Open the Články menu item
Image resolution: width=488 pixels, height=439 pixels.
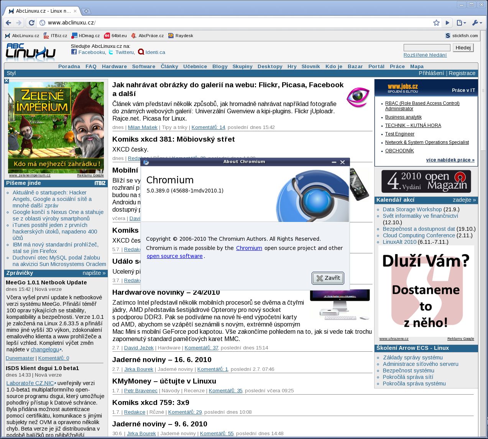point(169,66)
